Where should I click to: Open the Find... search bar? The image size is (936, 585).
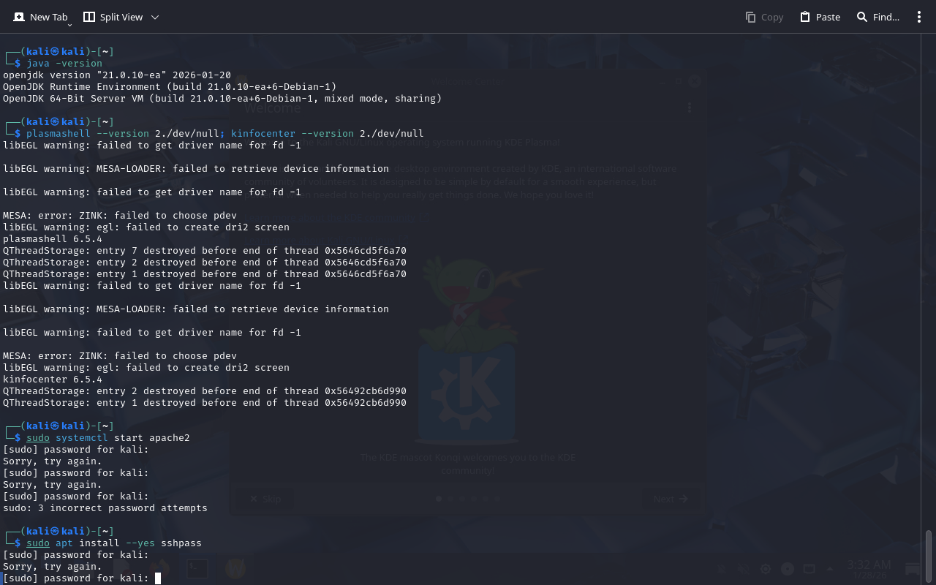tap(886, 17)
